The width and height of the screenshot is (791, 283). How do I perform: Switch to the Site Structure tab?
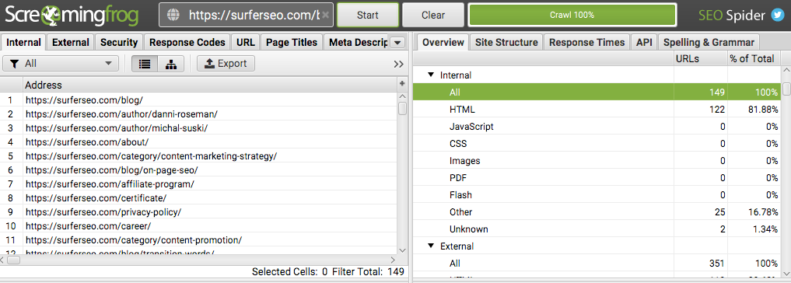click(x=506, y=43)
